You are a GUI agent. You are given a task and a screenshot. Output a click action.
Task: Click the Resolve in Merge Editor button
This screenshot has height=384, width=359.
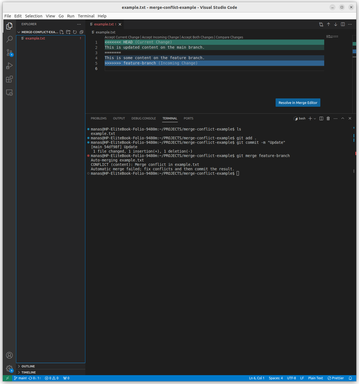[x=298, y=103]
